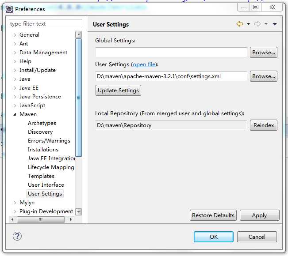This screenshot has width=288, height=256.
Task: Open the forward history dropdown arrow
Action: tap(266, 24)
